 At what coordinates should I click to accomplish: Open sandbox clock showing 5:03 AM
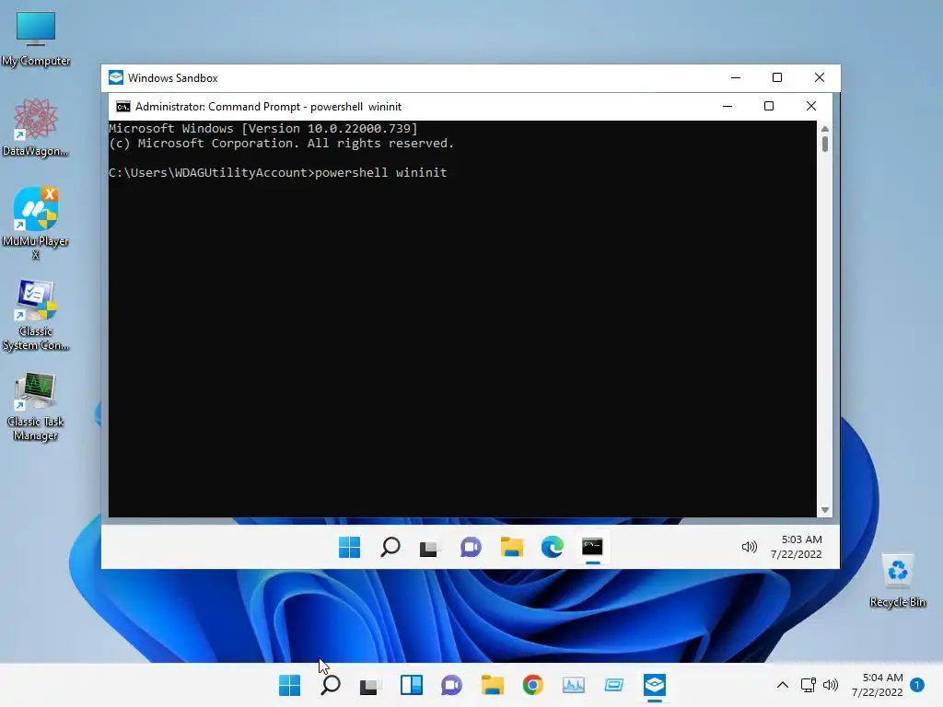[797, 547]
